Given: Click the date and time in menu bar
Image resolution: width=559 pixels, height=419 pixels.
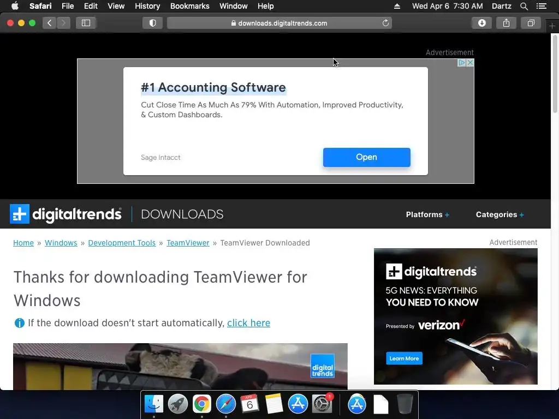Looking at the screenshot, I should pos(448,6).
